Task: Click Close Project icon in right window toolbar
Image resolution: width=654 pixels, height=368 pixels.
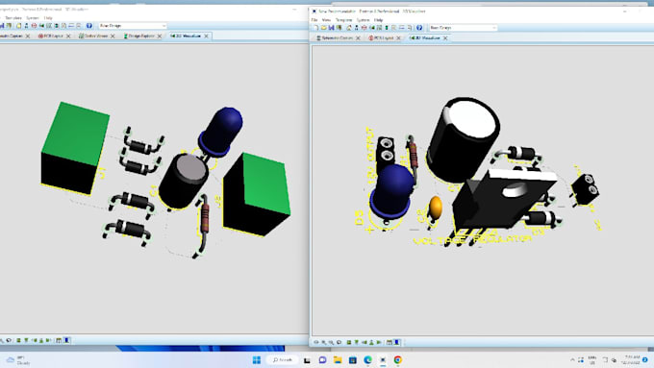Action: click(339, 28)
